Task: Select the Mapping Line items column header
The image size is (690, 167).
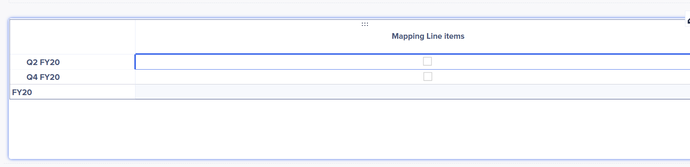Action: (428, 36)
